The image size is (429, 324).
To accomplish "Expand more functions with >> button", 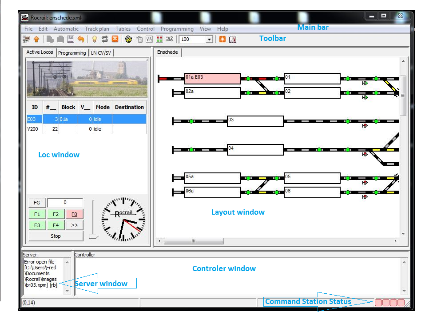I will coord(74,225).
